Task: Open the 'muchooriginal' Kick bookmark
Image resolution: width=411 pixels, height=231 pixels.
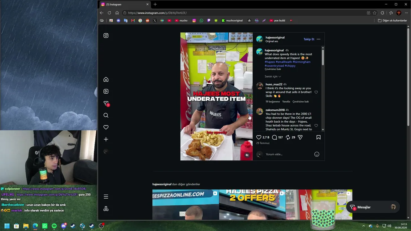Action: 232,21
